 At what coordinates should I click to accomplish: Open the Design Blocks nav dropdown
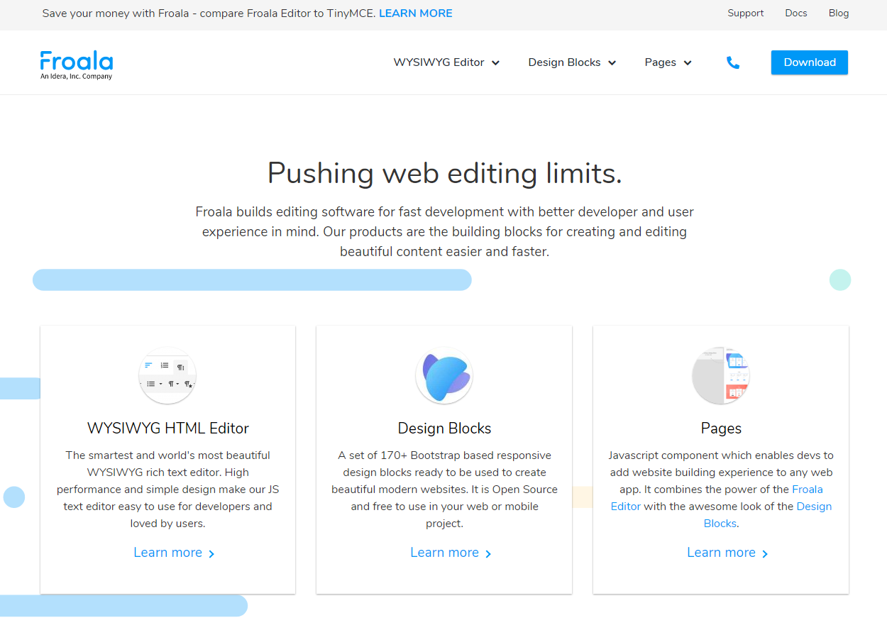click(572, 62)
